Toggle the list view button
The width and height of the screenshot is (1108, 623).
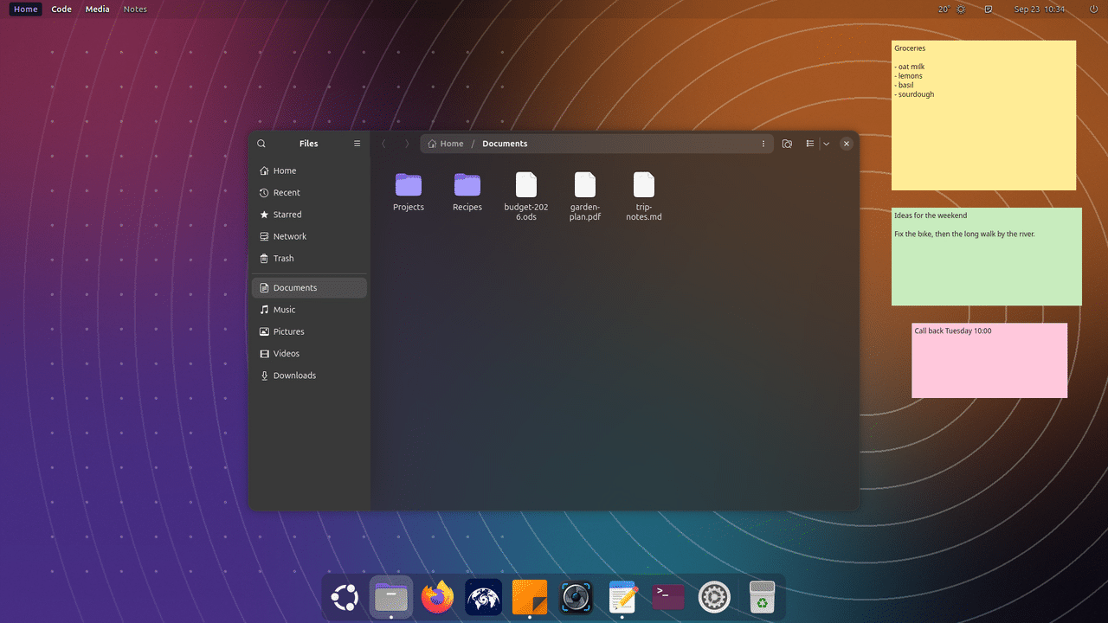point(810,144)
